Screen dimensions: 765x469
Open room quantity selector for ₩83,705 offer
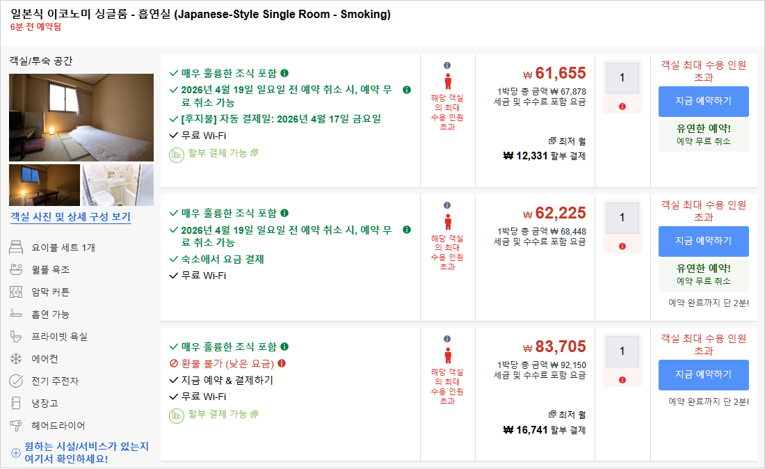tap(622, 351)
